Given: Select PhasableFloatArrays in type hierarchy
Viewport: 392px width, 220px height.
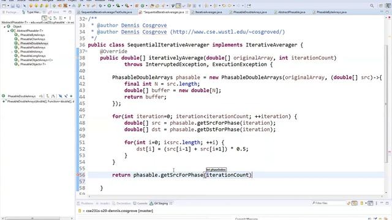Looking at the screenshot, I should pyautogui.click(x=30, y=48).
